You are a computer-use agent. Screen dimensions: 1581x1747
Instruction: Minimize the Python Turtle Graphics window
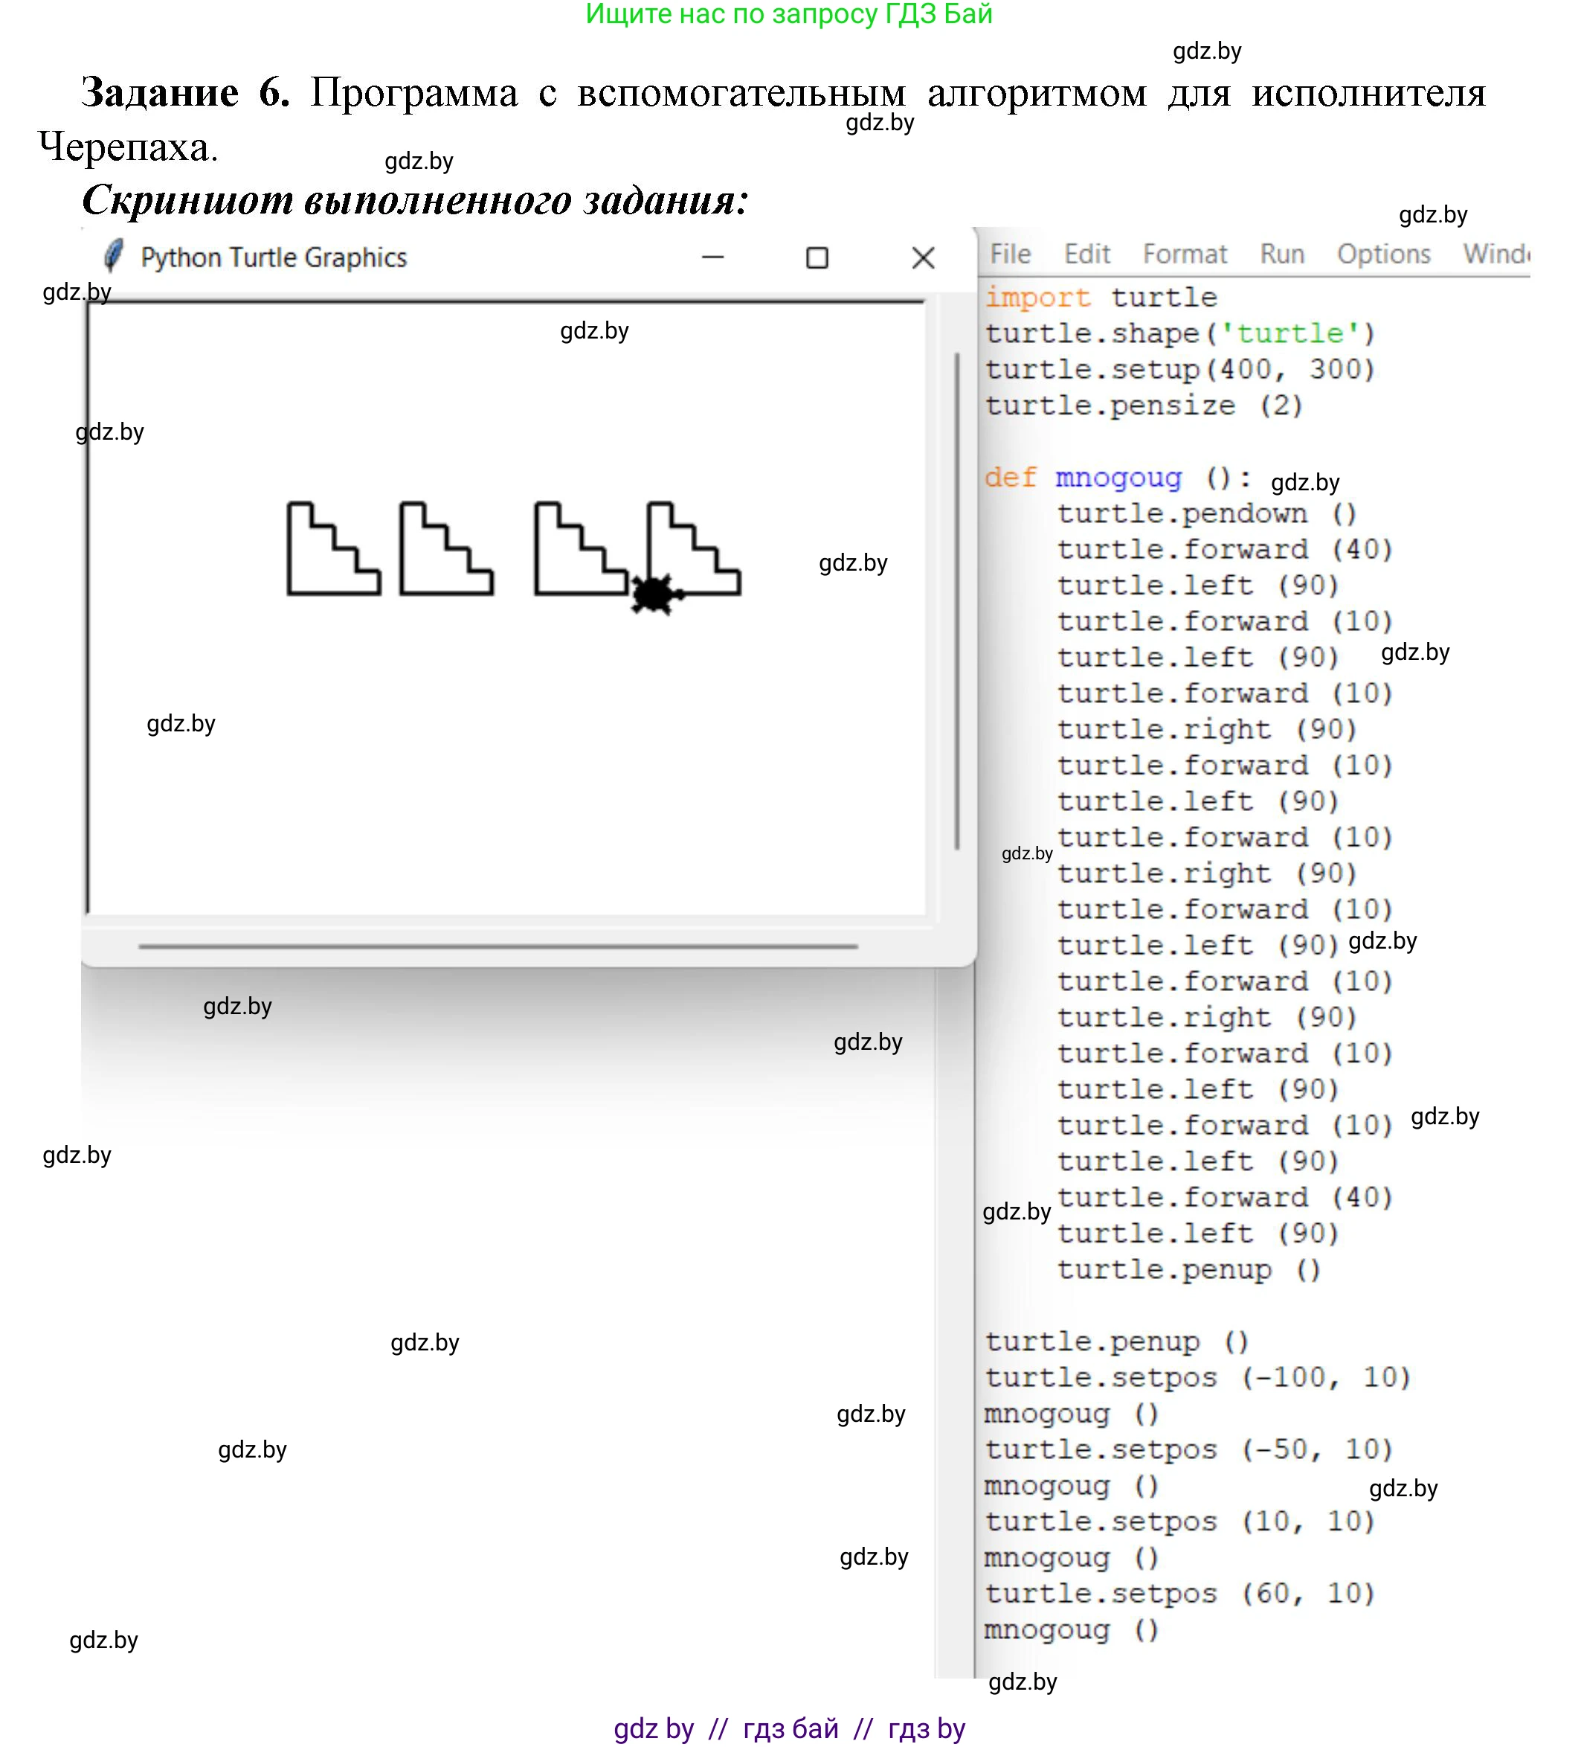click(x=712, y=257)
